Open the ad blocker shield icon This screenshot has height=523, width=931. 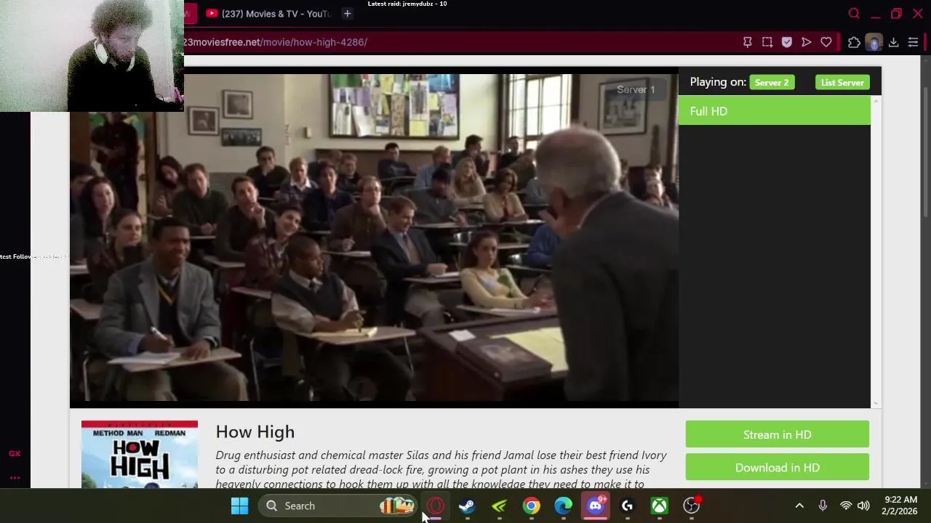(x=786, y=42)
